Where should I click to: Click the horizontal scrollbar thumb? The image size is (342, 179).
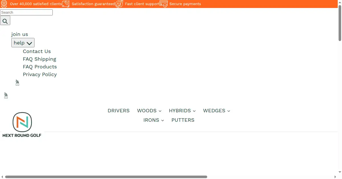(106, 177)
